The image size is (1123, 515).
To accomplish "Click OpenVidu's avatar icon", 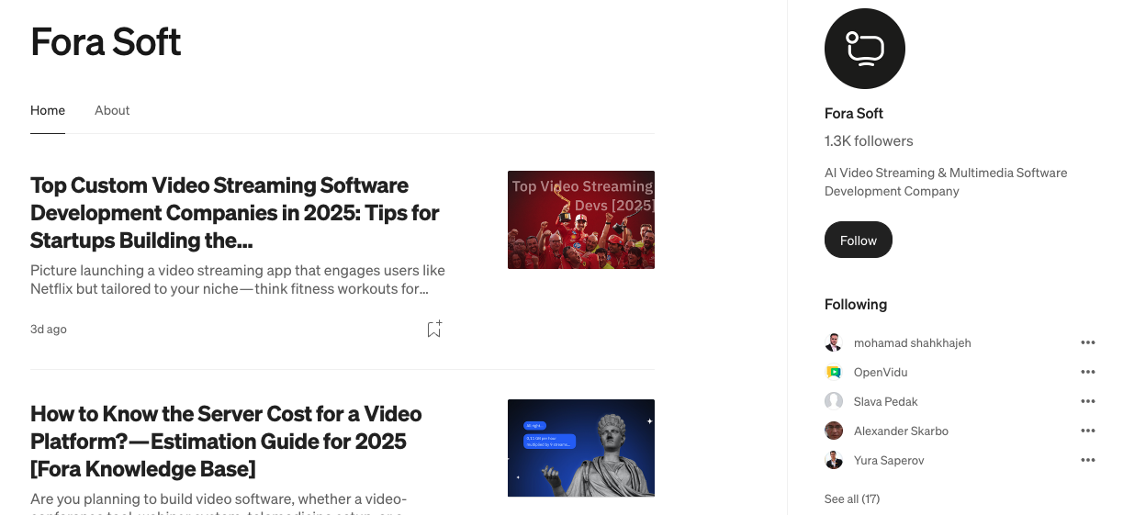I will coord(834,372).
